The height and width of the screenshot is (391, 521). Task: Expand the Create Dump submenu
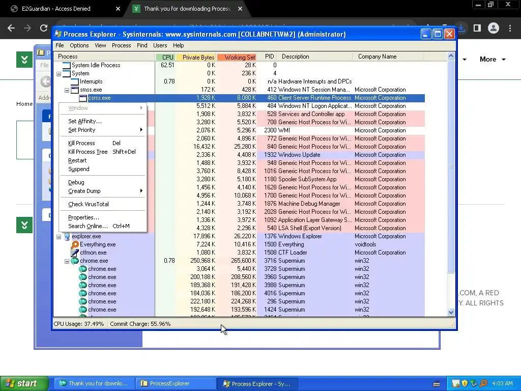pyautogui.click(x=103, y=191)
